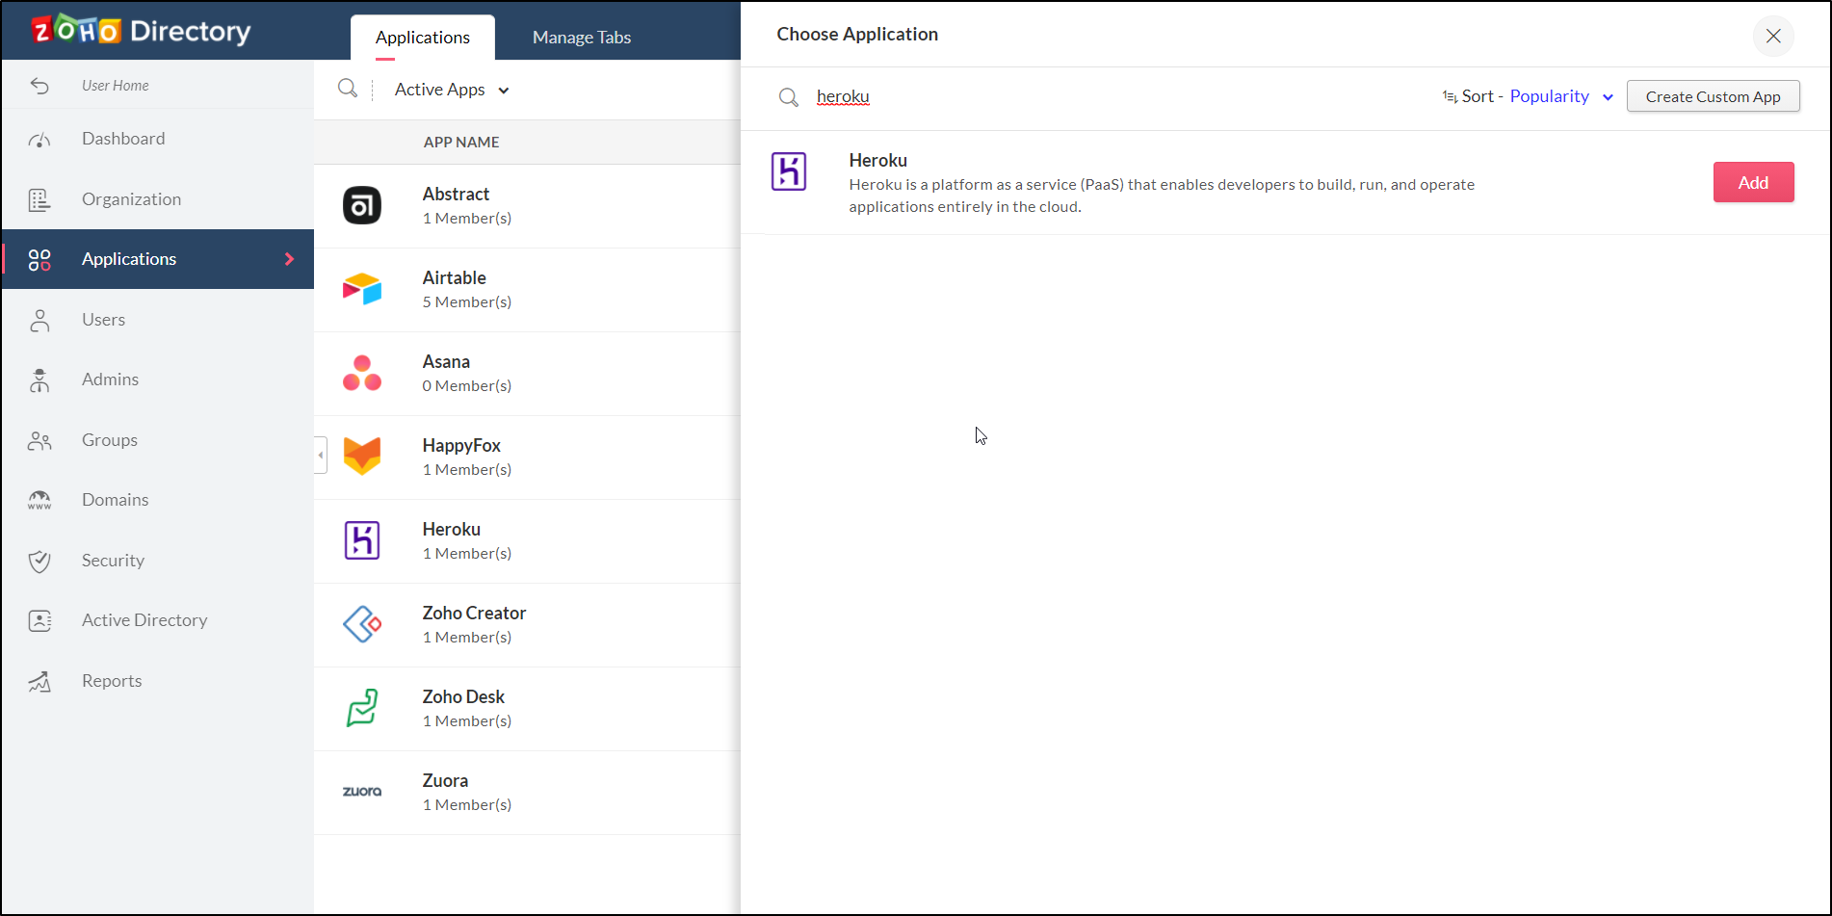Screen dimensions: 1832x916
Task: Click the Reports chart icon
Action: point(39,681)
